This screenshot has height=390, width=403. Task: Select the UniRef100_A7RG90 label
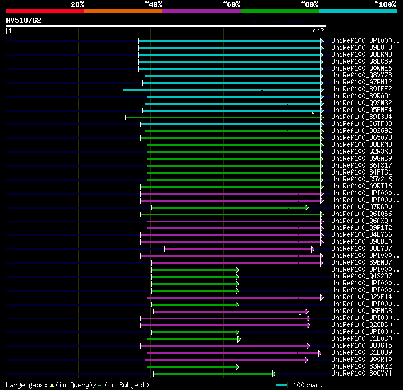coord(361,207)
